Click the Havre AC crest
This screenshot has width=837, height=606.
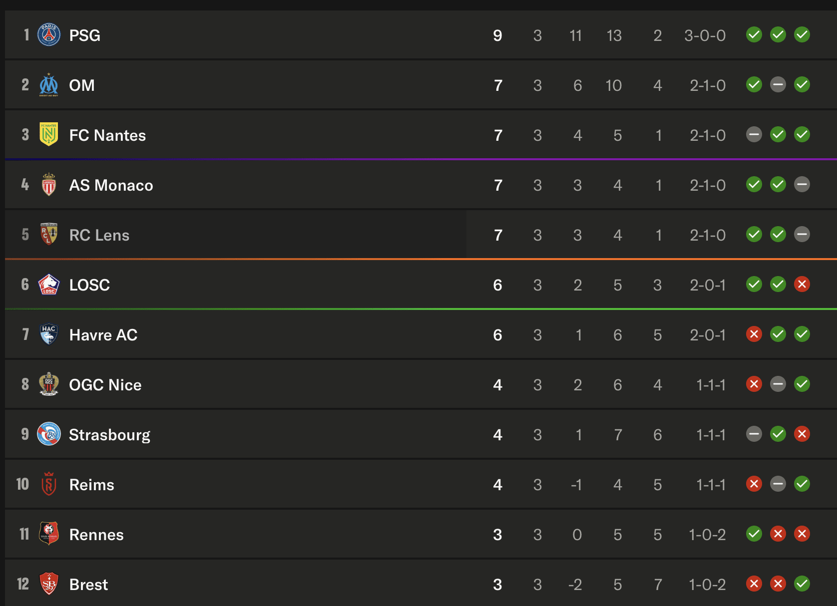(49, 334)
